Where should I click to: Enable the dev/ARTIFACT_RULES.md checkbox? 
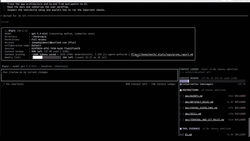pyautogui.click(x=182, y=102)
